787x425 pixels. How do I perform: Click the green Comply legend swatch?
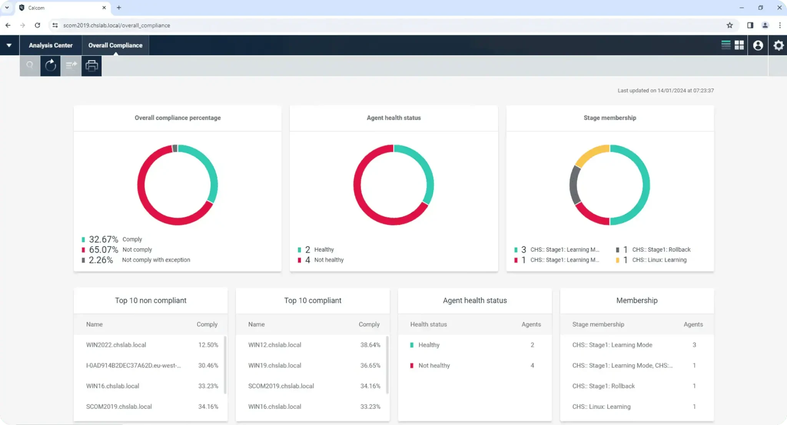pyautogui.click(x=83, y=239)
